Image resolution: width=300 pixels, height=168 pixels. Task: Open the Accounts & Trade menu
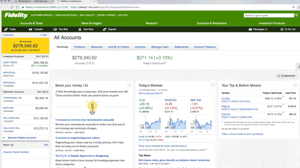[x=31, y=23]
